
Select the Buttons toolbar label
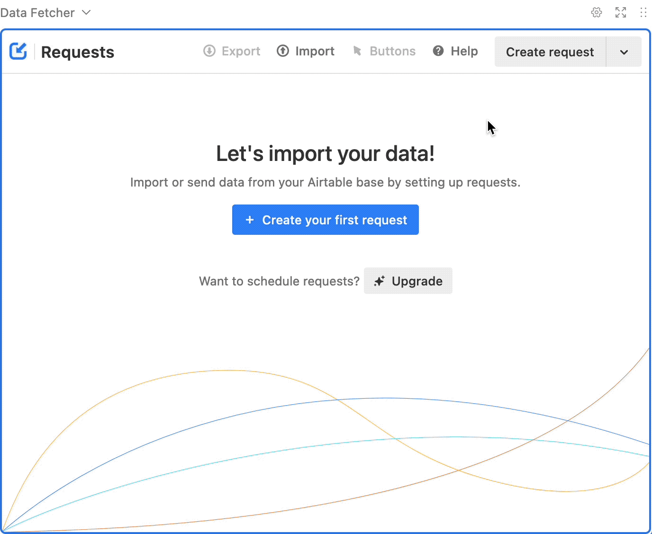[x=392, y=51]
